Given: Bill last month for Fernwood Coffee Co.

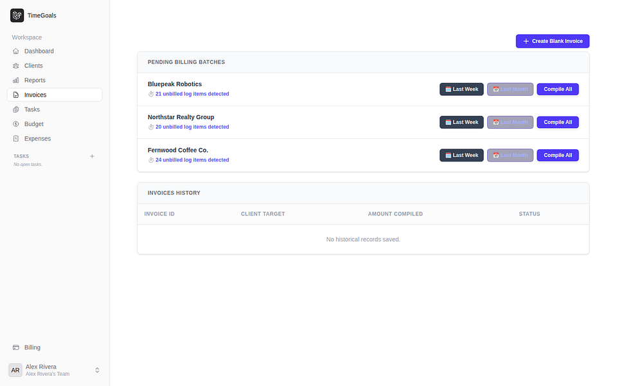Looking at the screenshot, I should click(x=510, y=156).
